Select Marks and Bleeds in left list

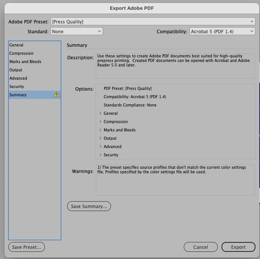pyautogui.click(x=35, y=62)
